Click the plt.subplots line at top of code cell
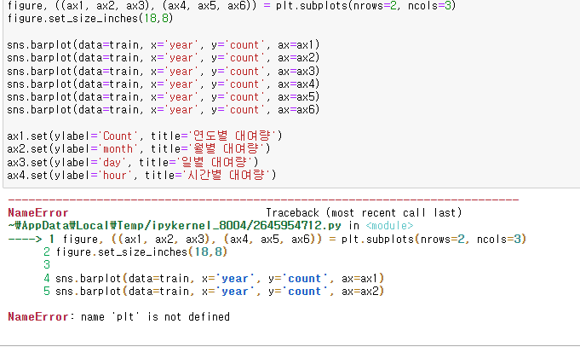The image size is (580, 347). click(232, 6)
